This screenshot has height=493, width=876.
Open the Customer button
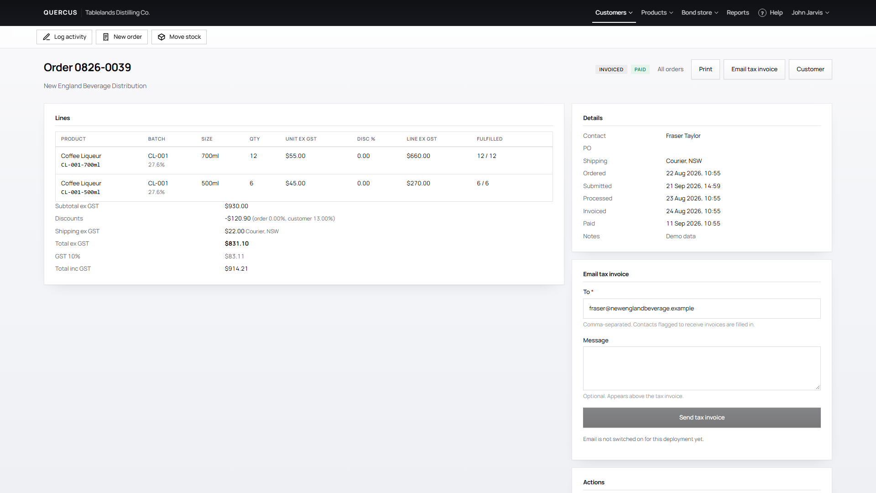click(810, 69)
